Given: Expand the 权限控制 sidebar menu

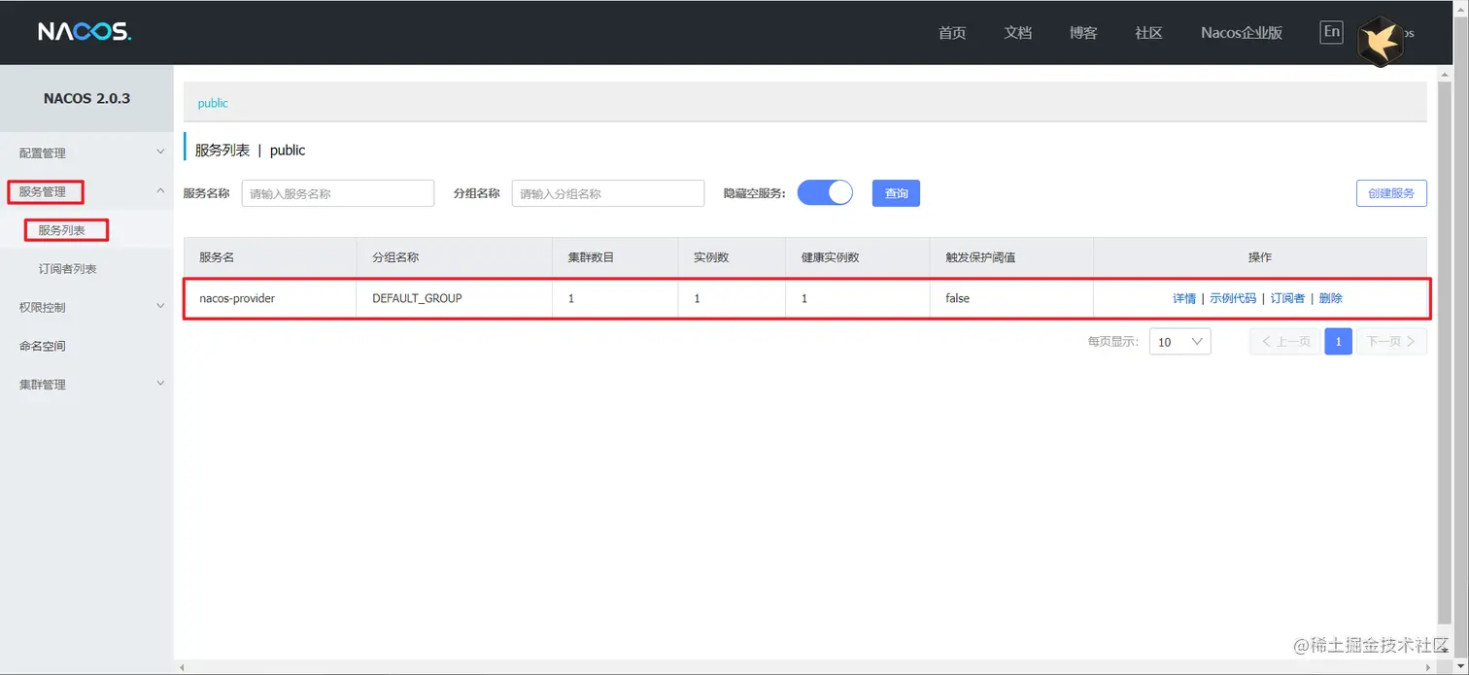Looking at the screenshot, I should pos(86,307).
